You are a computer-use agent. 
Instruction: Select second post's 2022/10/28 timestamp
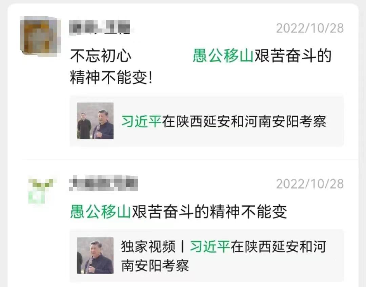310,184
